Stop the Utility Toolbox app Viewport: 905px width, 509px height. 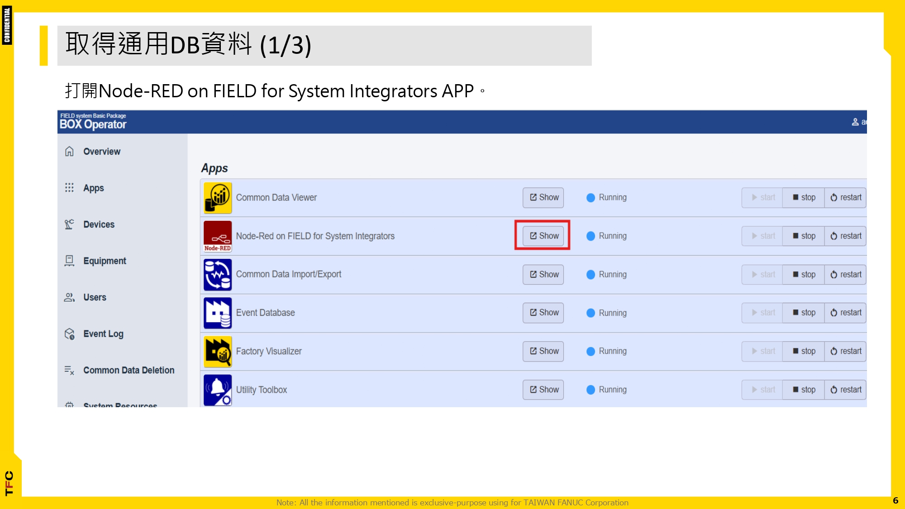point(804,390)
